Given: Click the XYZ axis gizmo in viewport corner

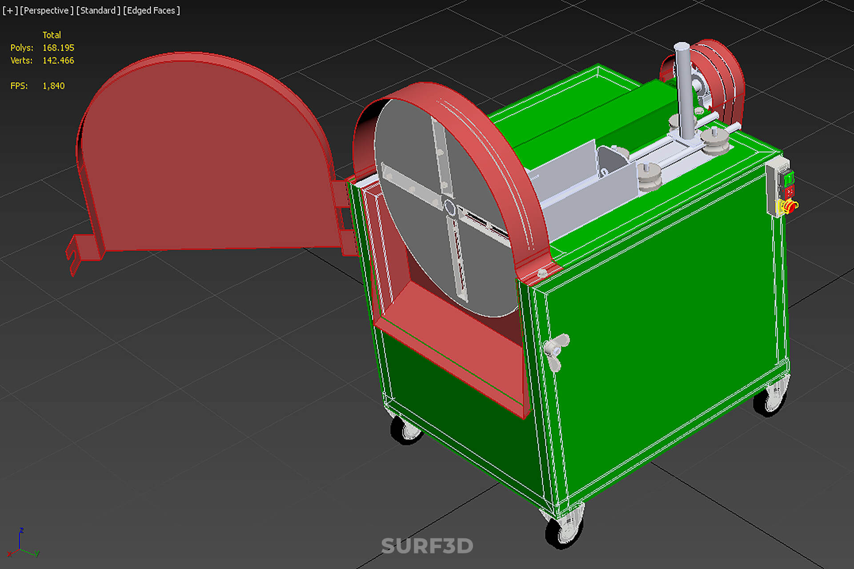Looking at the screenshot, I should click(x=22, y=543).
